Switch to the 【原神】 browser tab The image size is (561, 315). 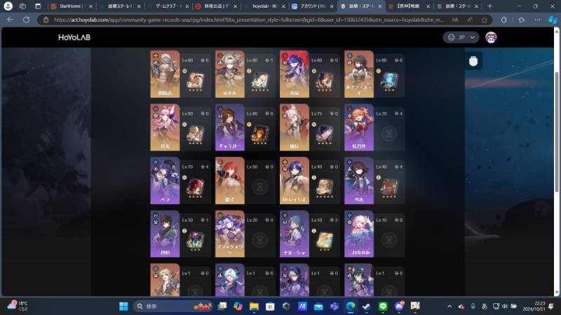point(410,6)
